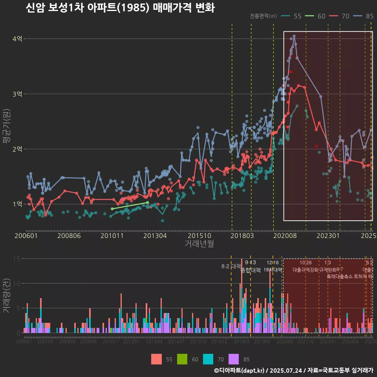Click the 10 volume axis label
This screenshot has height=377, width=377.
[x=17, y=284]
